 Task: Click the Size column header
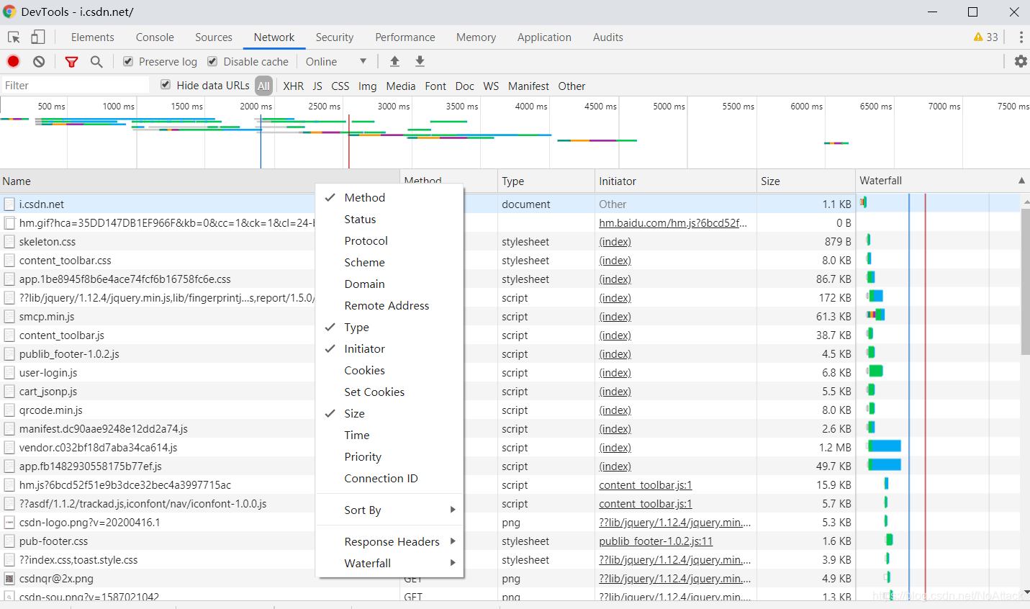(x=805, y=181)
